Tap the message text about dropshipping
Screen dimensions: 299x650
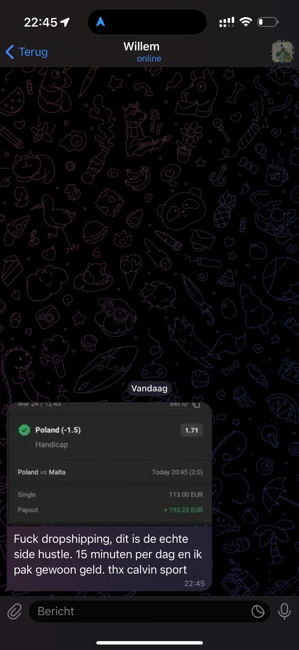tap(108, 554)
